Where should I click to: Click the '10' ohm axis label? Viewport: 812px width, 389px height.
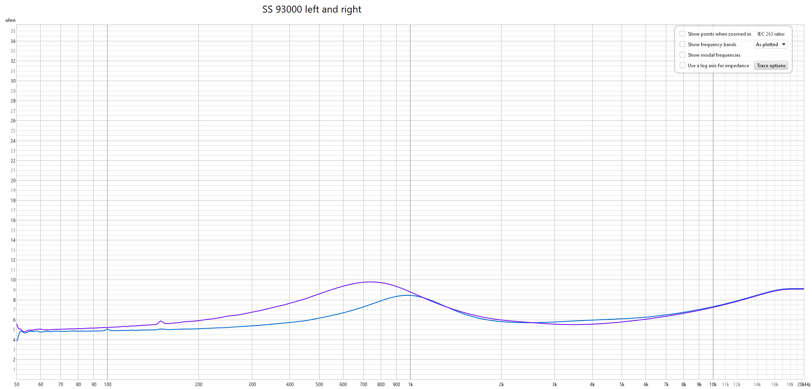click(x=13, y=280)
